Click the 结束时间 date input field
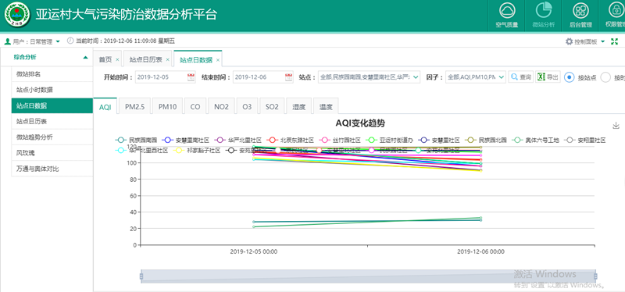The image size is (625, 292). (x=263, y=77)
